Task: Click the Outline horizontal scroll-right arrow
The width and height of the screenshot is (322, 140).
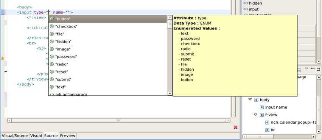Action: coord(313,137)
